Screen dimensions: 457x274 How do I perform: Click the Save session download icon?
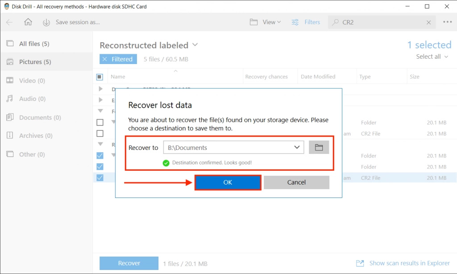coord(46,22)
